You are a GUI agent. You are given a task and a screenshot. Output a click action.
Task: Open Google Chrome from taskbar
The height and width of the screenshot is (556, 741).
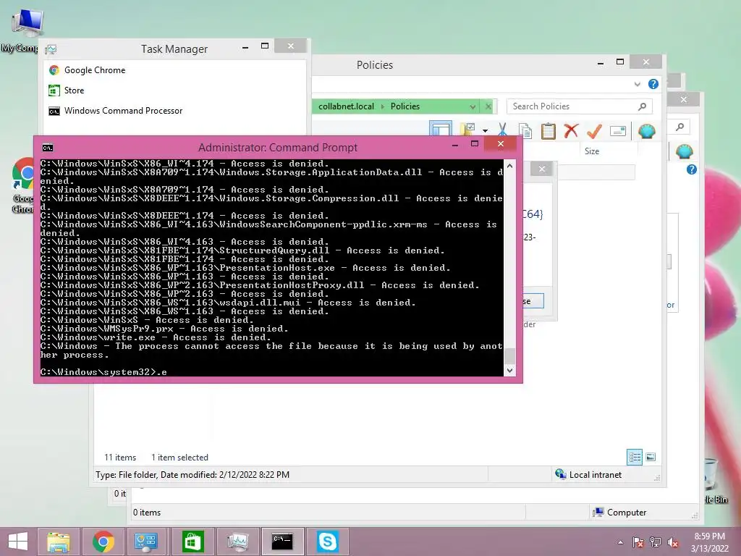[x=103, y=542]
